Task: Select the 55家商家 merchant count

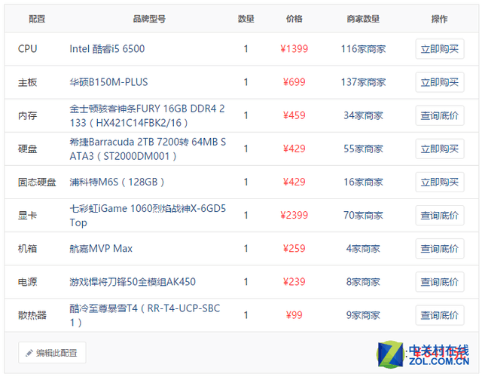Action: pos(363,149)
